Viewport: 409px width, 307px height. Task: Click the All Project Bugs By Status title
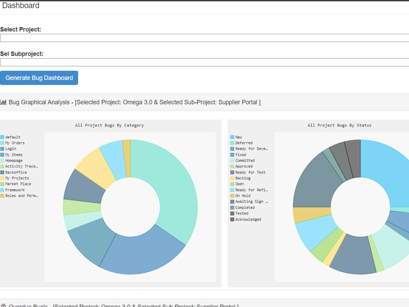click(x=339, y=125)
